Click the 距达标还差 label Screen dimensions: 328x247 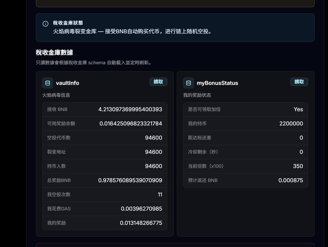coord(200,138)
